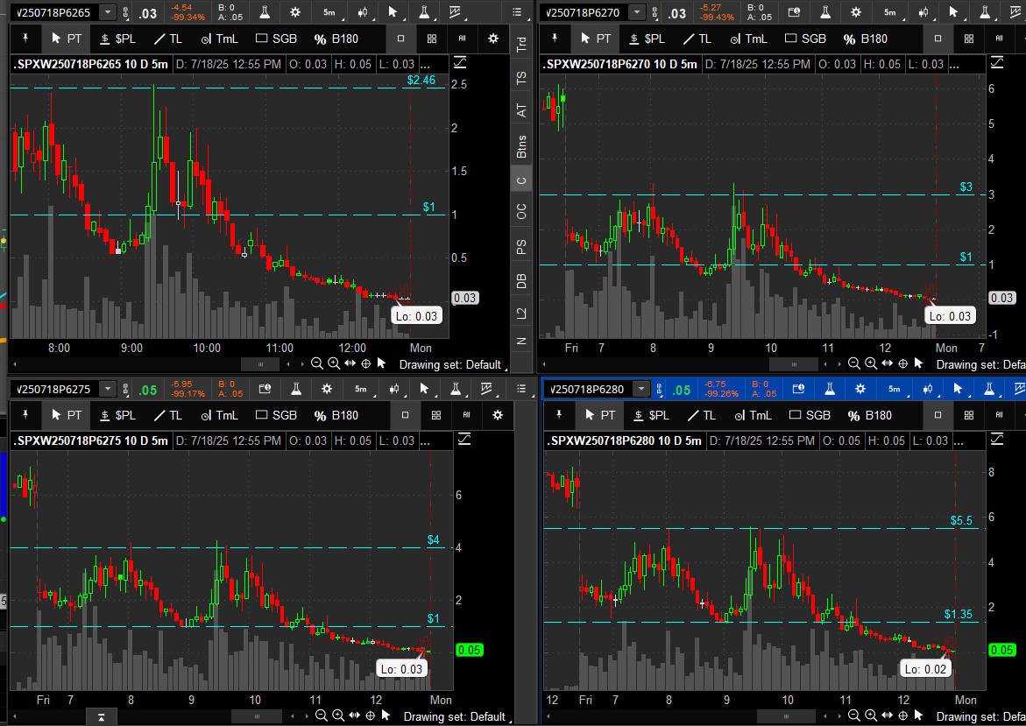
Task: Toggle single-square view button in P6275 toolbar
Action: tap(401, 415)
